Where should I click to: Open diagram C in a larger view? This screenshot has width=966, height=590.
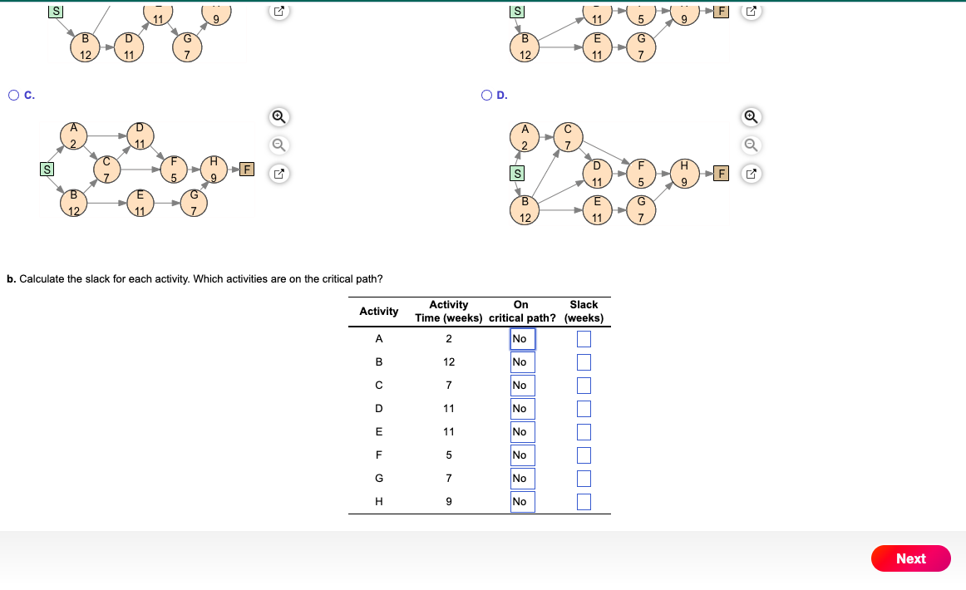(278, 172)
